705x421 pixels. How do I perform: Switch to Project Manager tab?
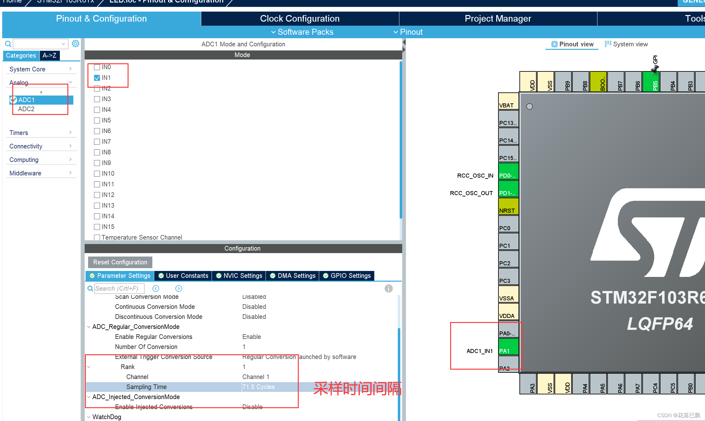pyautogui.click(x=498, y=18)
